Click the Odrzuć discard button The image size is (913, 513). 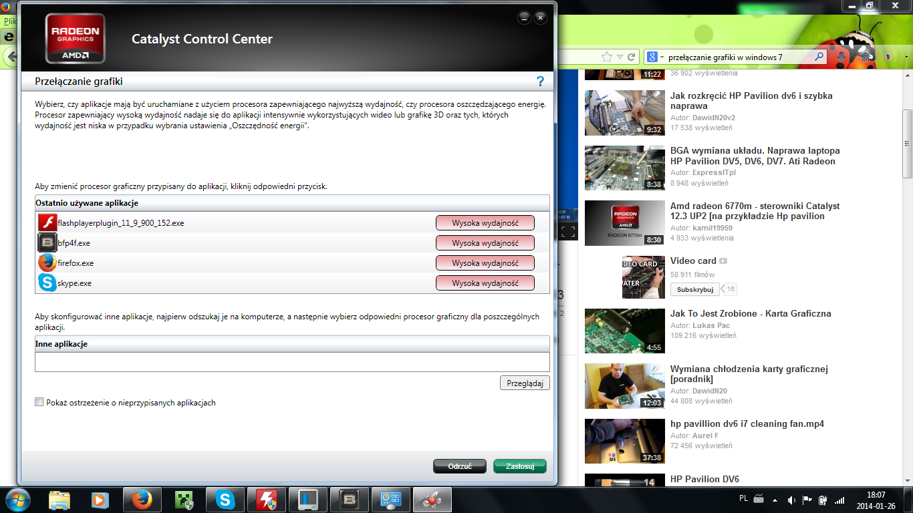pyautogui.click(x=460, y=466)
